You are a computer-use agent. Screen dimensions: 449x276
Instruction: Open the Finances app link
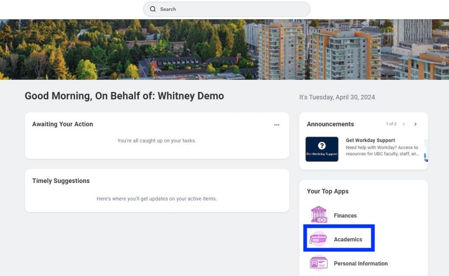tap(345, 215)
